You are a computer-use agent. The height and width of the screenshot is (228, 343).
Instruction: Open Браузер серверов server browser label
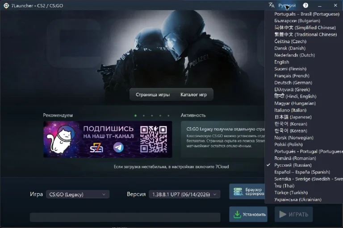pyautogui.click(x=255, y=191)
